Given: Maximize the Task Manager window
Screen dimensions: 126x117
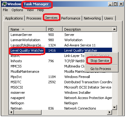Looking at the screenshot, I should [x=115, y=4].
